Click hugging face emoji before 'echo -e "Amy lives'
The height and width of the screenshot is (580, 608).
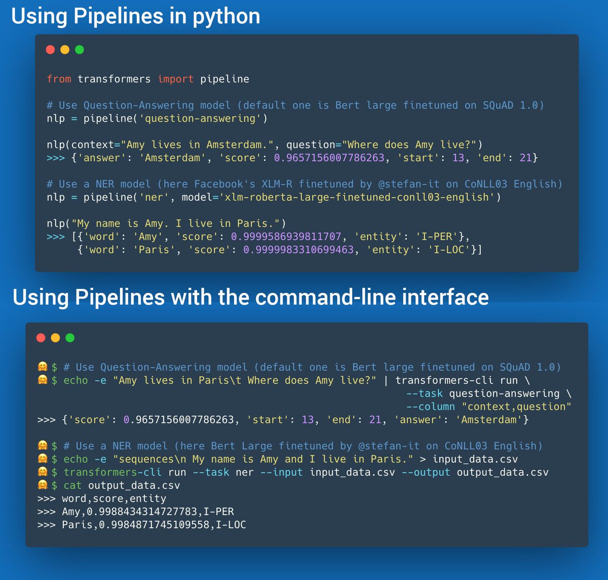(42, 380)
